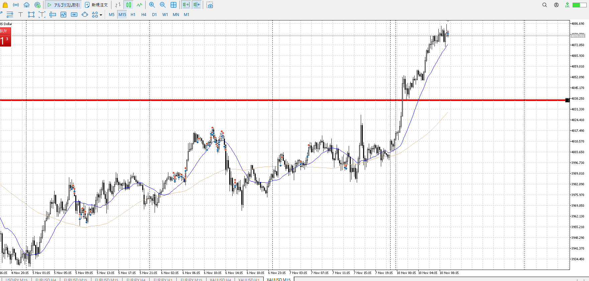The height and width of the screenshot is (281, 589).
Task: Switch to the XAUUSD,H4 chart tab
Action: [220, 279]
